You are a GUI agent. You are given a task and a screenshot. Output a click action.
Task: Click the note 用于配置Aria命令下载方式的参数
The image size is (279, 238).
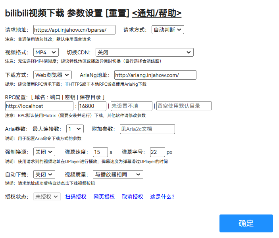[50, 138]
